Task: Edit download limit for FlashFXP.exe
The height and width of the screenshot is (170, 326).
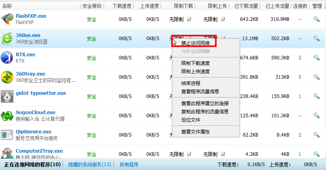Action: pos(189,19)
